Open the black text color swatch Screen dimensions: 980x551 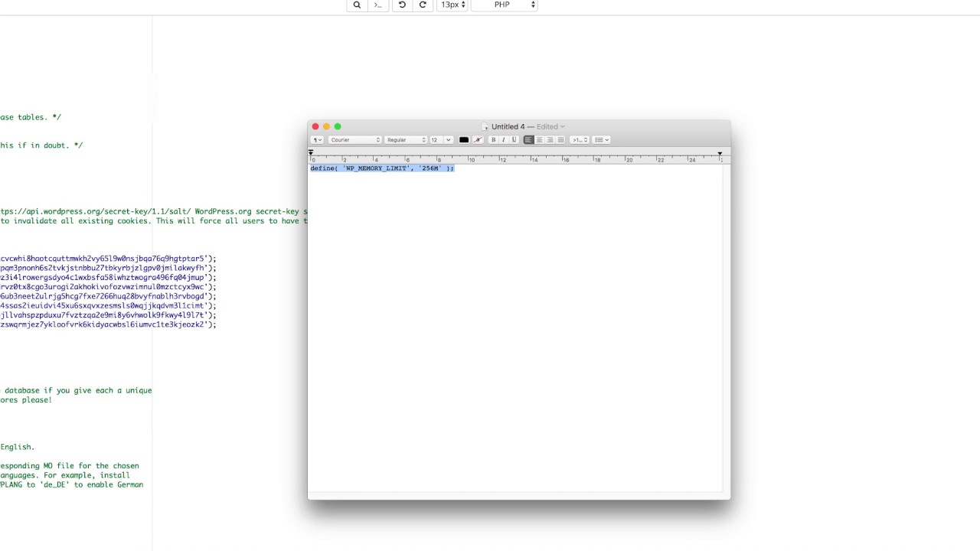tap(464, 140)
